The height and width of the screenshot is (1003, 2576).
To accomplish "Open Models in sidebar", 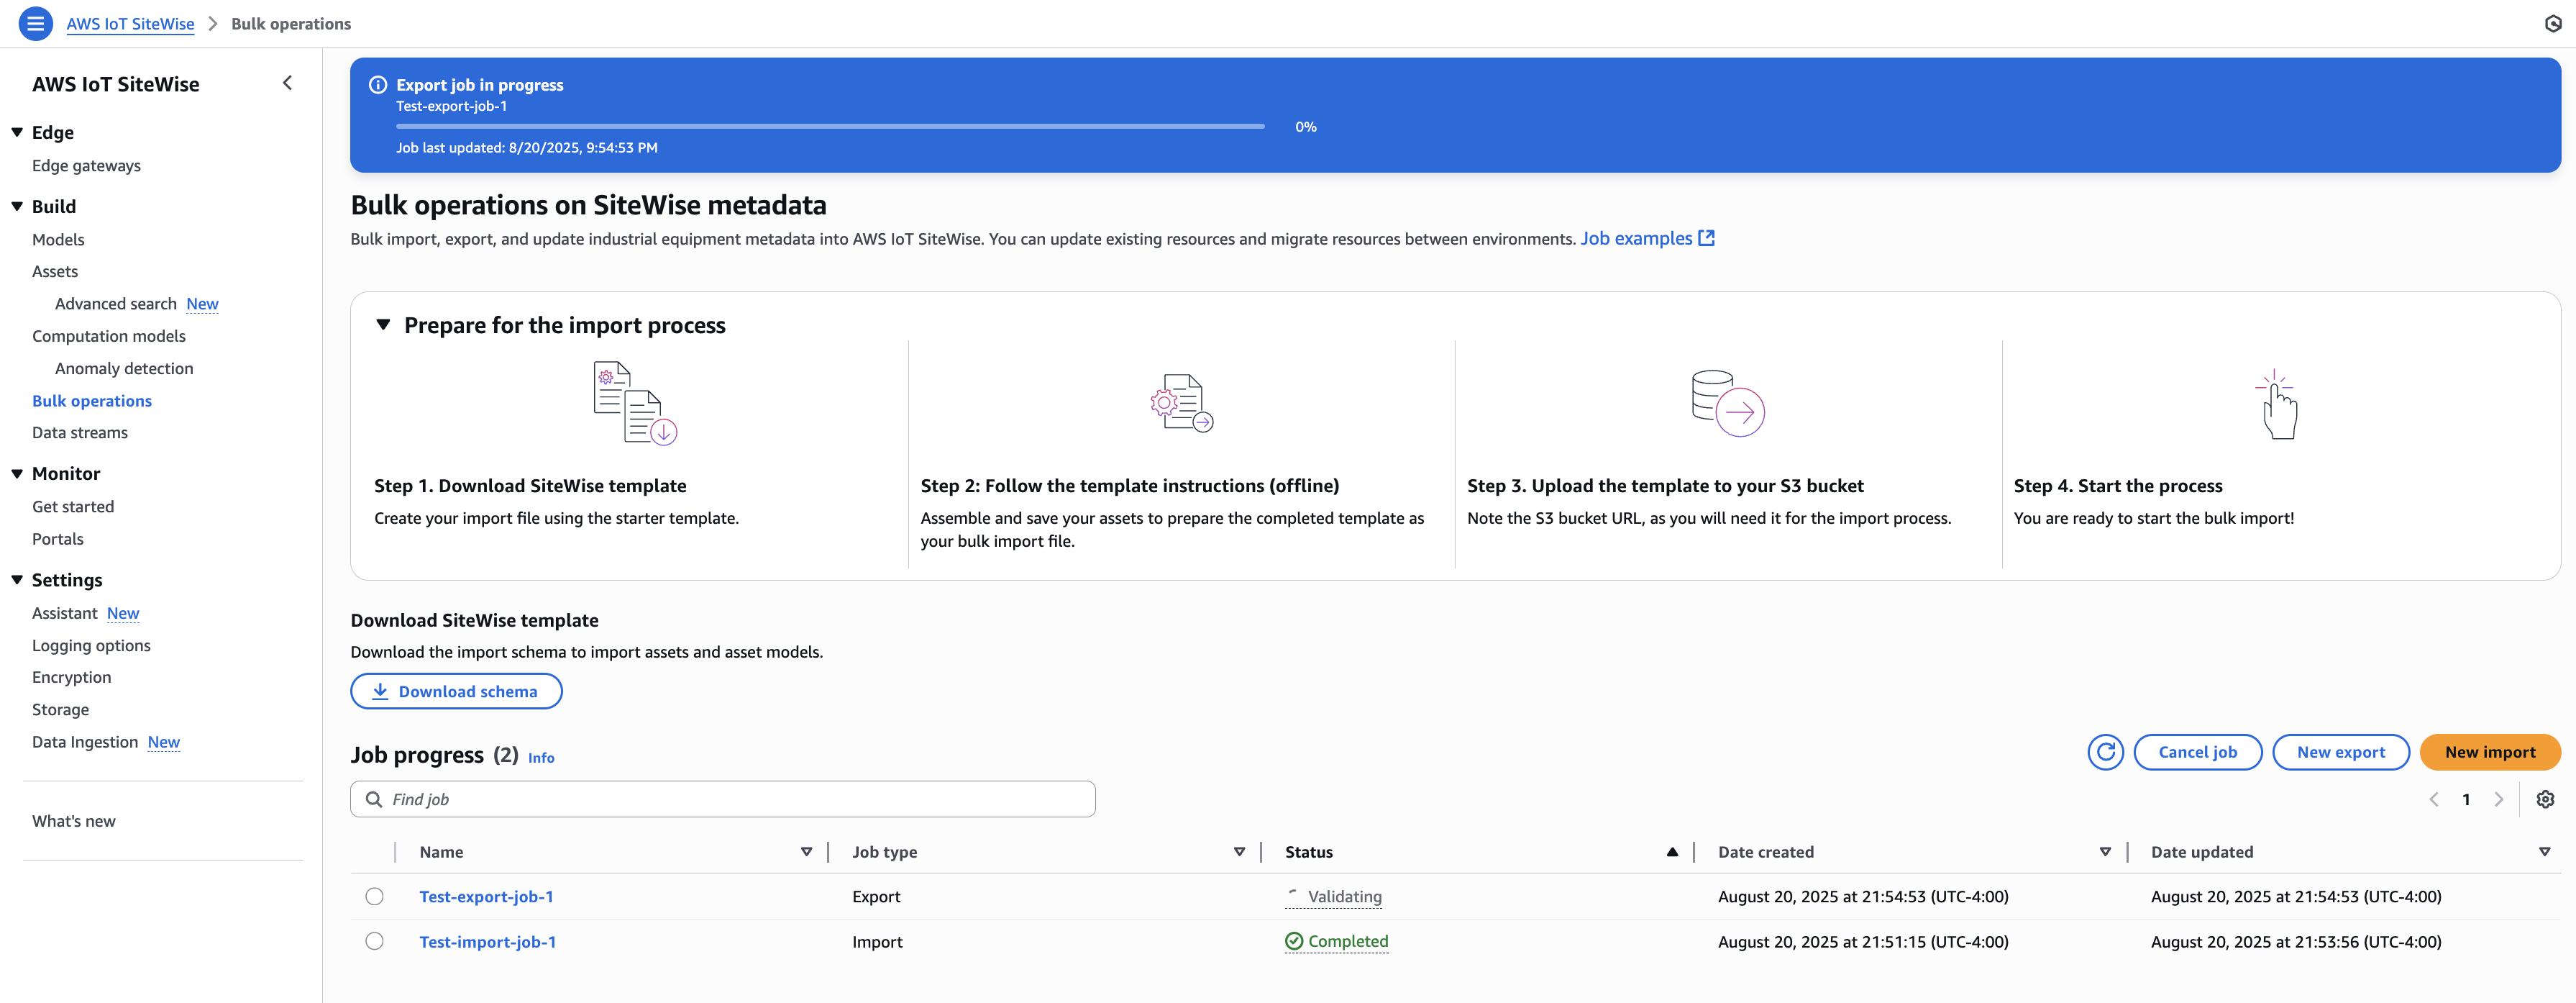I will (58, 240).
